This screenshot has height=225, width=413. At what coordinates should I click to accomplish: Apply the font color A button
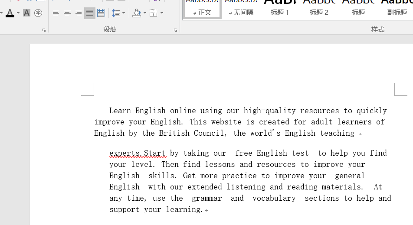(x=10, y=13)
